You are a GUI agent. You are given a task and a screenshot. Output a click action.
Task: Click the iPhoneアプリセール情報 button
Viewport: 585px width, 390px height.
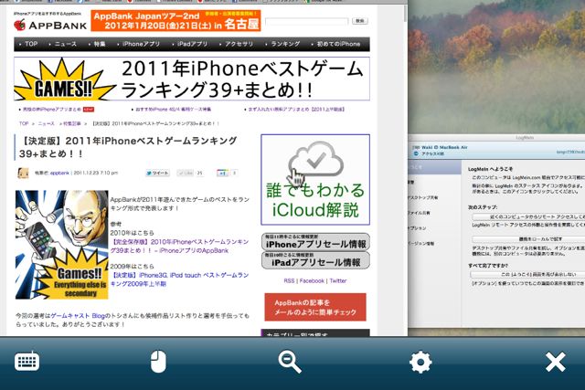coord(315,242)
